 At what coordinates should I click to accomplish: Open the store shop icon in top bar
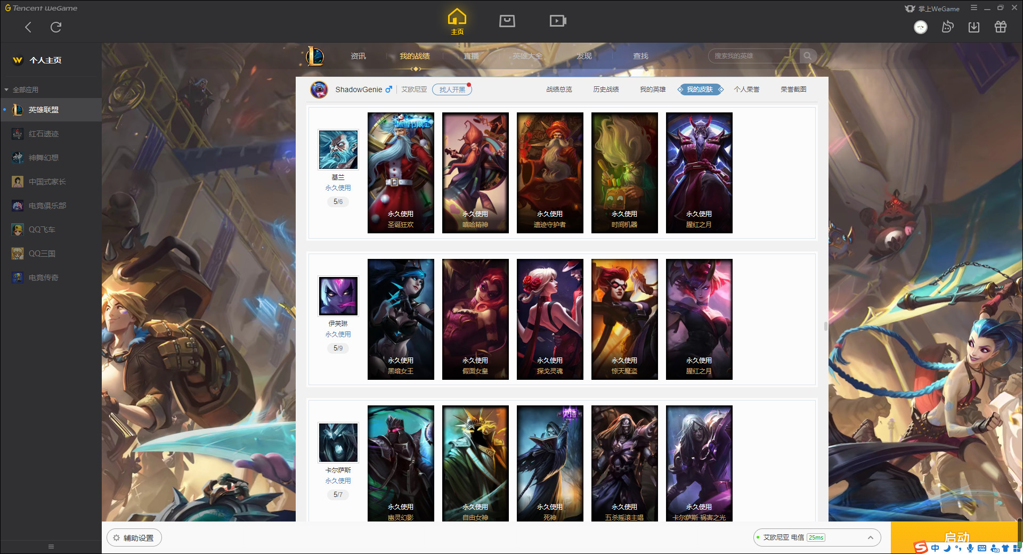[507, 21]
